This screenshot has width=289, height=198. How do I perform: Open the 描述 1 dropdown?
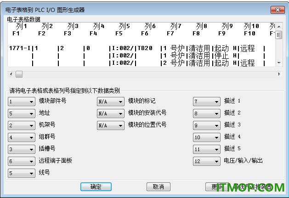(207, 102)
